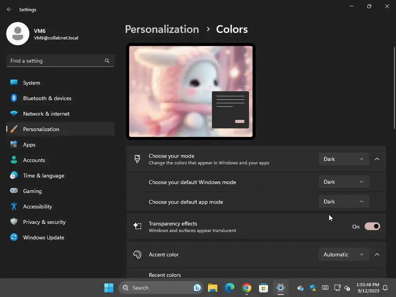Open the Accent color Automatic dropdown
396x297 pixels.
pos(344,254)
